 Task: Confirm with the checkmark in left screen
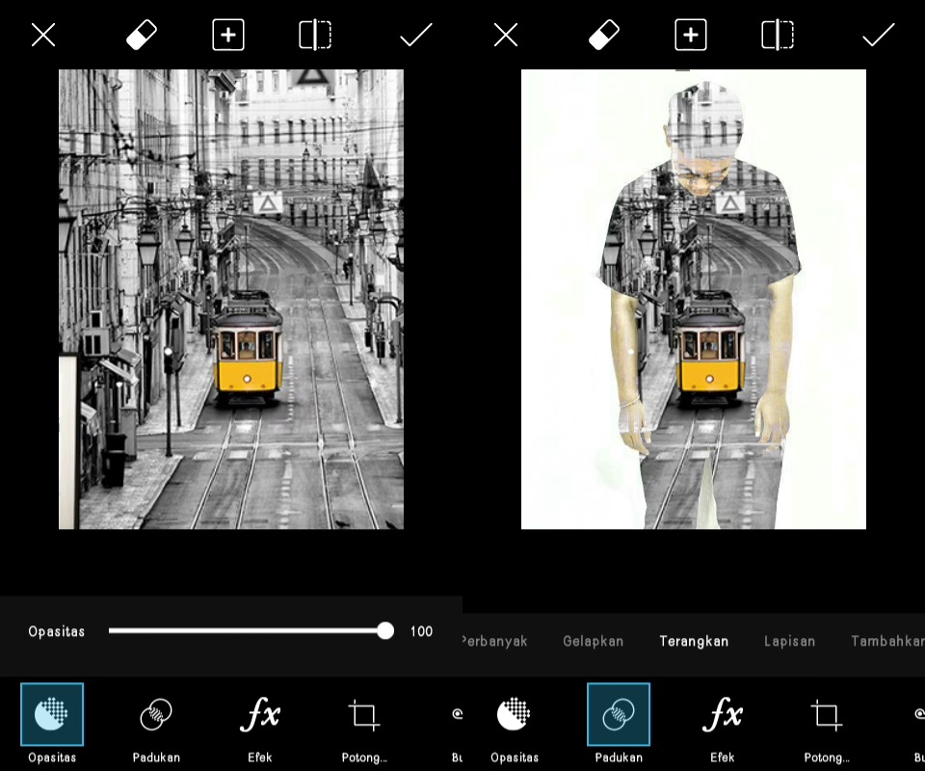point(416,35)
